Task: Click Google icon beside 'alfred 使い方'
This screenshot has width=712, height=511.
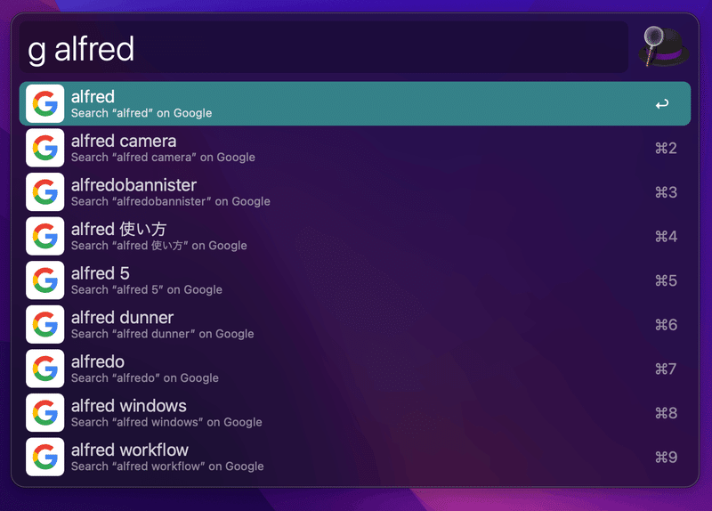Action: pos(45,236)
